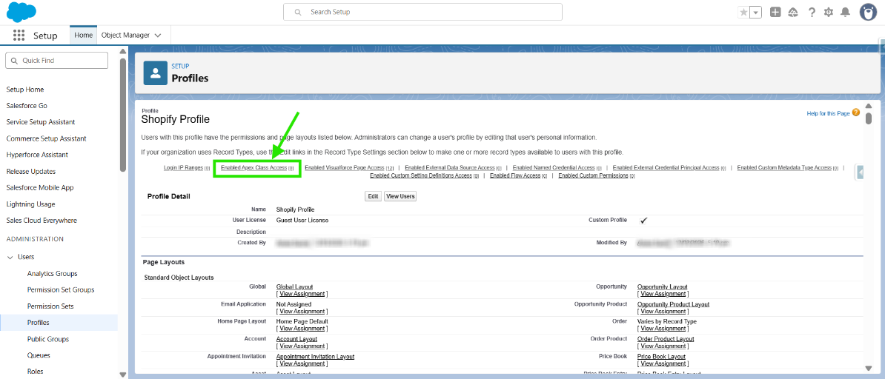This screenshot has height=379, width=885.
Task: Click the Salesforce cloud logo
Action: (x=21, y=12)
